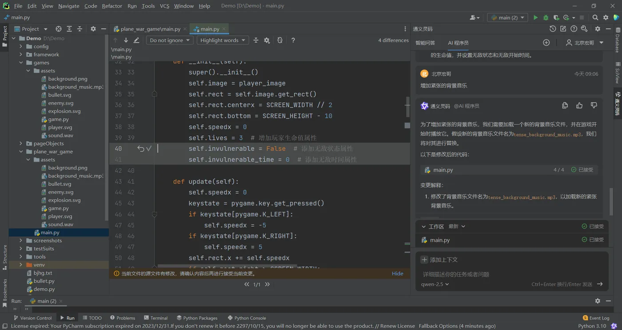The image size is (622, 330).
Task: Accept the change with the checkmark at line 40
Action: (x=149, y=149)
